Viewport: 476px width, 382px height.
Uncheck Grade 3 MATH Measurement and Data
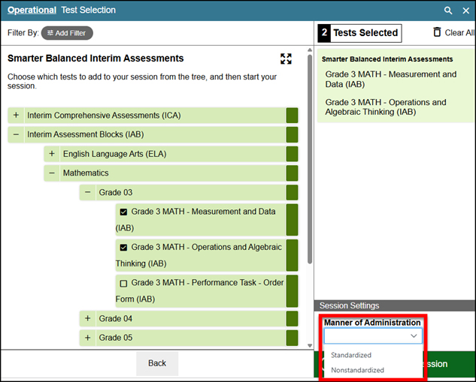click(x=123, y=212)
